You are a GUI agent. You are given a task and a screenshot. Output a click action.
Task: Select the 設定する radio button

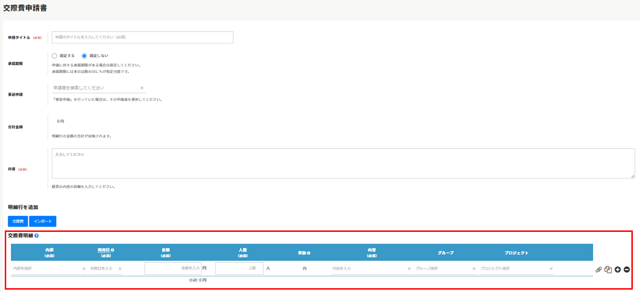[x=54, y=56]
